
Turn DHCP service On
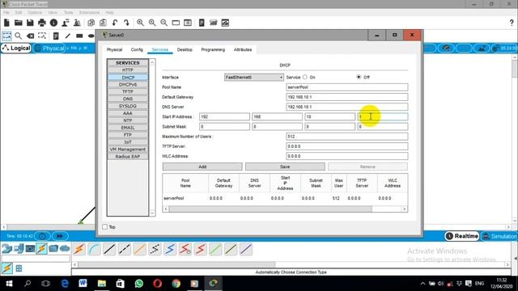point(305,77)
